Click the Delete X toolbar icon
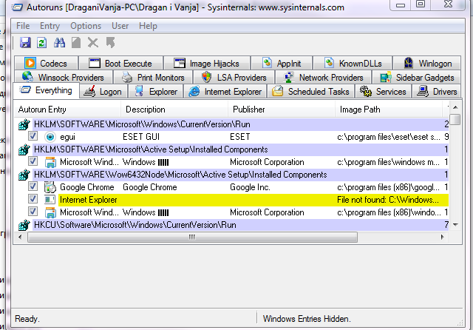The height and width of the screenshot is (330, 473). click(93, 43)
